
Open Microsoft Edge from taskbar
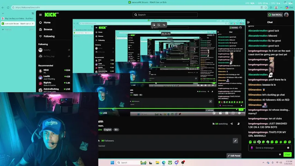[x=164, y=163]
